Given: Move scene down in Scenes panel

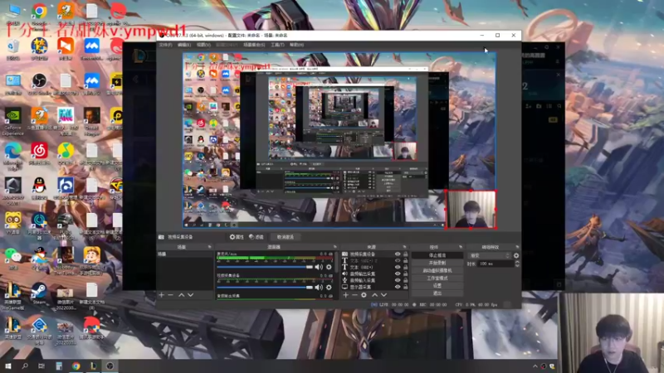Looking at the screenshot, I should 191,295.
